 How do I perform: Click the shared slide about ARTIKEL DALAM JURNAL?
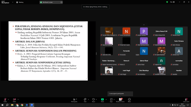48,51
